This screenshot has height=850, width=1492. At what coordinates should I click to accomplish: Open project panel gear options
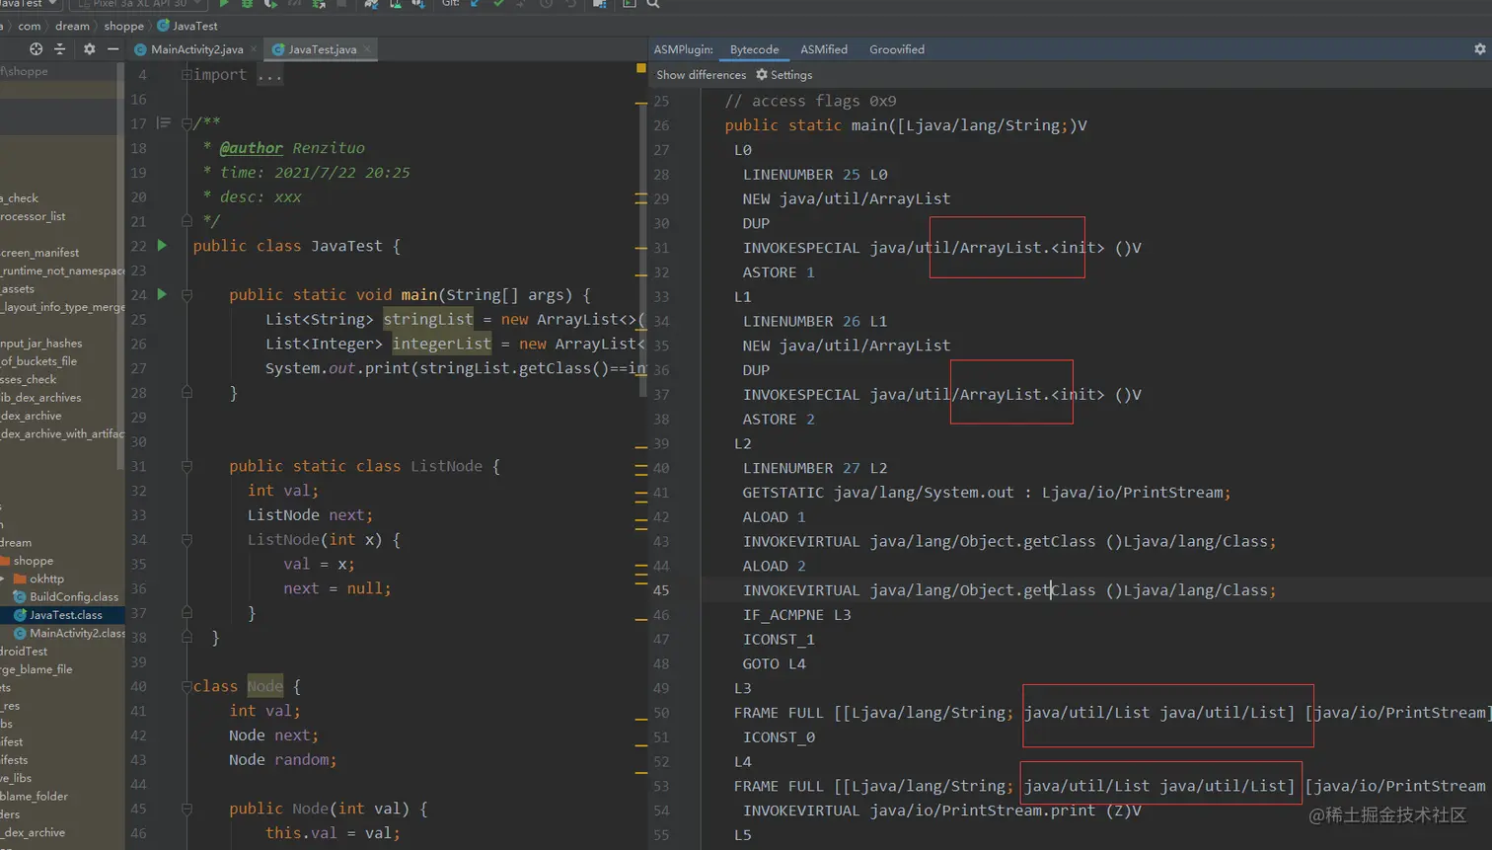coord(90,49)
